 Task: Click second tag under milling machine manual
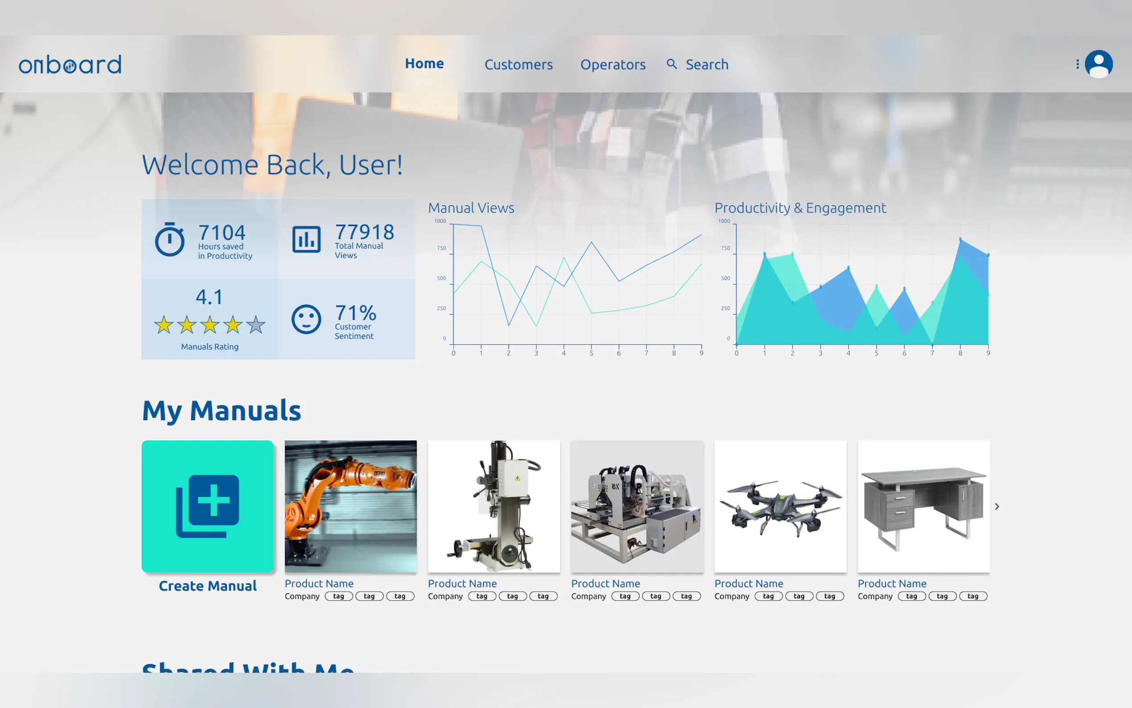pos(513,596)
